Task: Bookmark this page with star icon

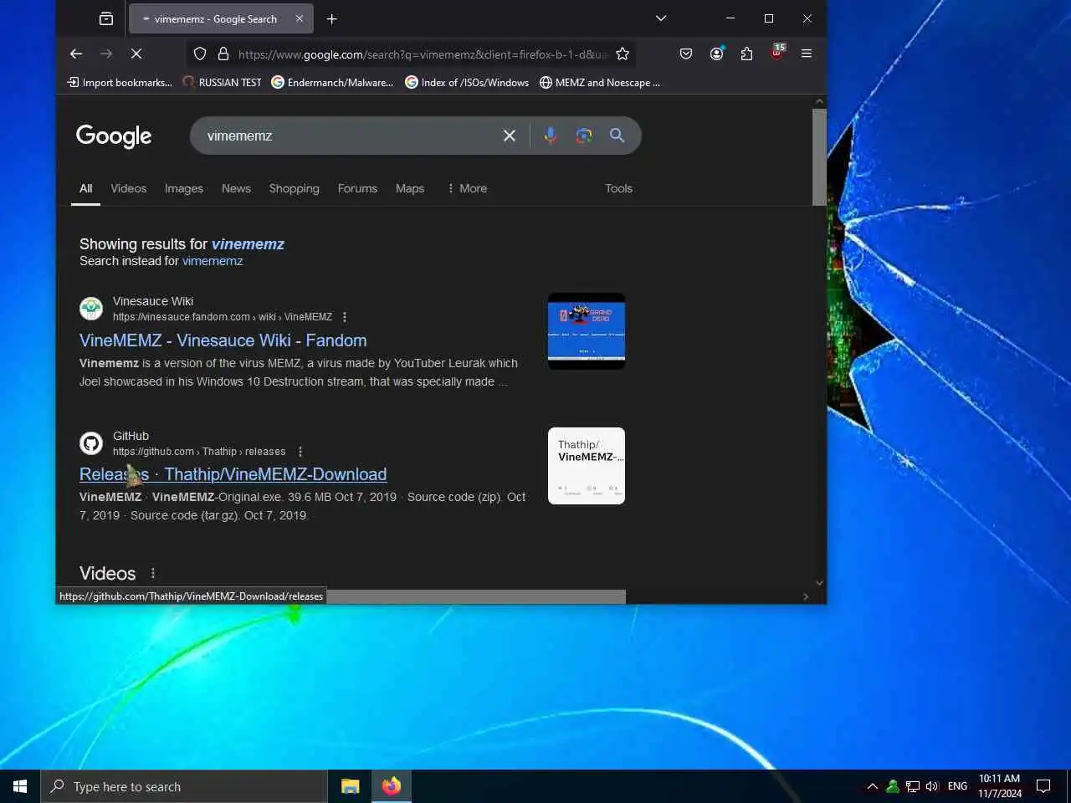Action: tap(623, 54)
